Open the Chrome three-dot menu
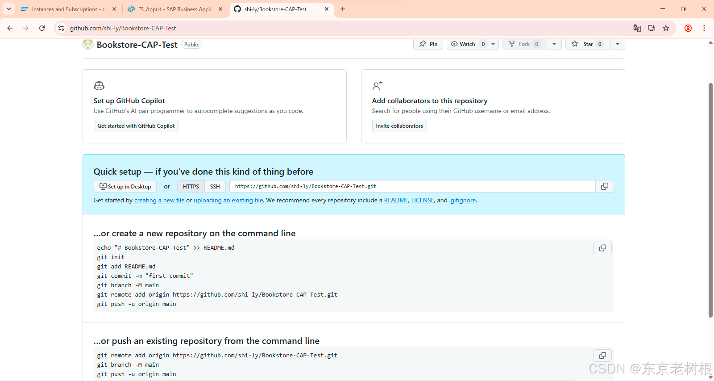 (704, 28)
